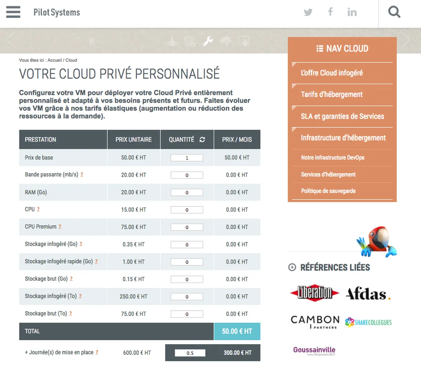
Task: Open the Afdas reference logo
Action: click(x=368, y=294)
